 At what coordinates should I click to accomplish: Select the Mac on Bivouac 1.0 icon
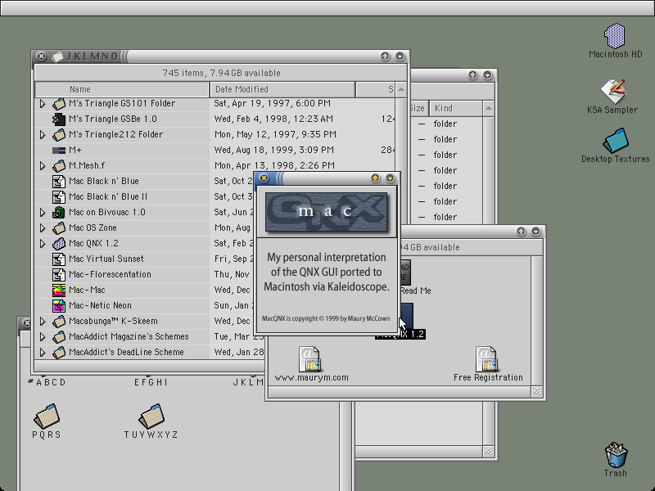click(x=59, y=213)
